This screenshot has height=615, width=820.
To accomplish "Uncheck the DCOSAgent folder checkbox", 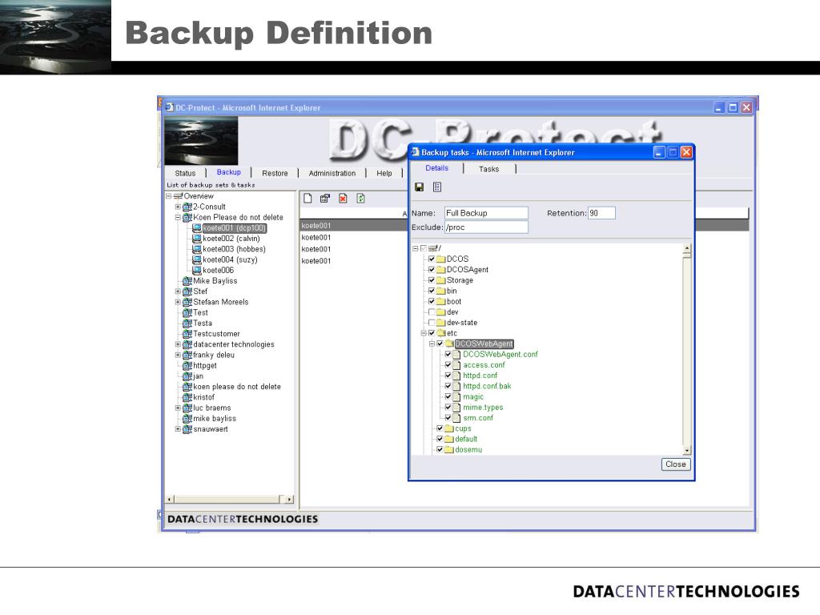I will tap(432, 269).
